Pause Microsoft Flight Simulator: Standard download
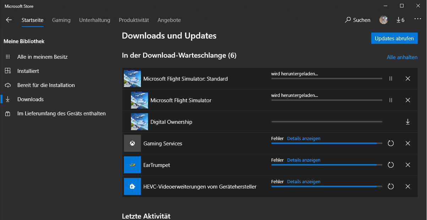This screenshot has height=220, width=427. [391, 79]
